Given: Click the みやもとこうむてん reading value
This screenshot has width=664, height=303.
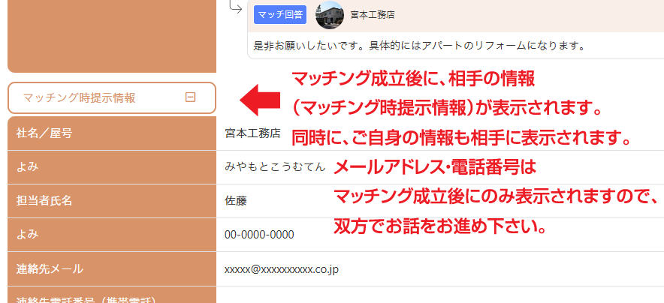Looking at the screenshot, I should coord(275,167).
